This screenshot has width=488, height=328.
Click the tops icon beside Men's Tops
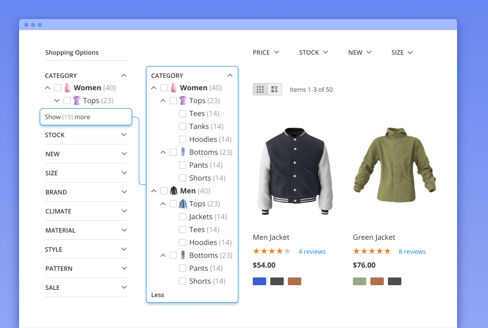(184, 203)
